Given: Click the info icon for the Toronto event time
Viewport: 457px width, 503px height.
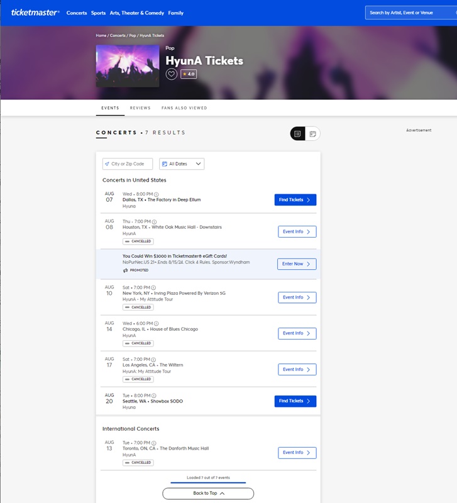Looking at the screenshot, I should tap(153, 443).
